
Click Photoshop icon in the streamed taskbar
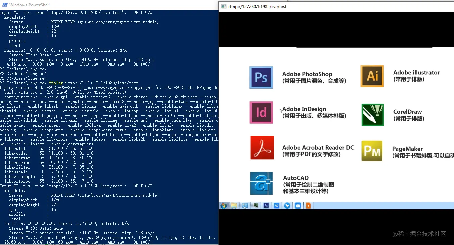pyautogui.click(x=266, y=206)
